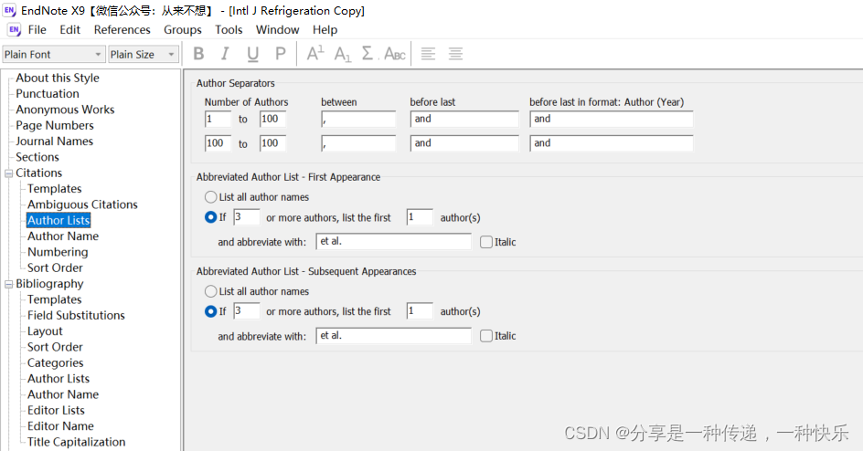Collapse the Citations tree node
Image resolution: width=863 pixels, height=451 pixels.
pyautogui.click(x=9, y=173)
